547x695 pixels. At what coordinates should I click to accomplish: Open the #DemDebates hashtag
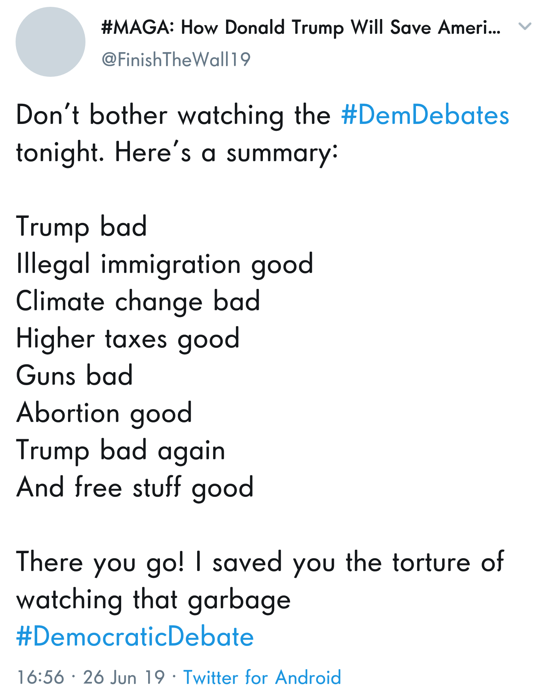click(425, 115)
